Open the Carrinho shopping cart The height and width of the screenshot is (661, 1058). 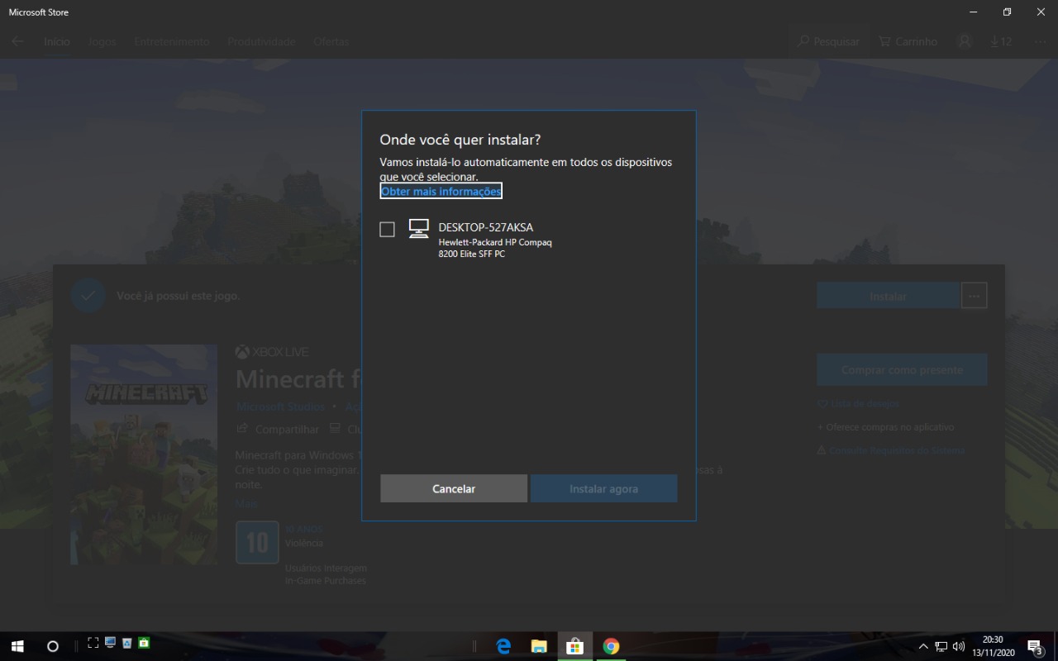908,41
